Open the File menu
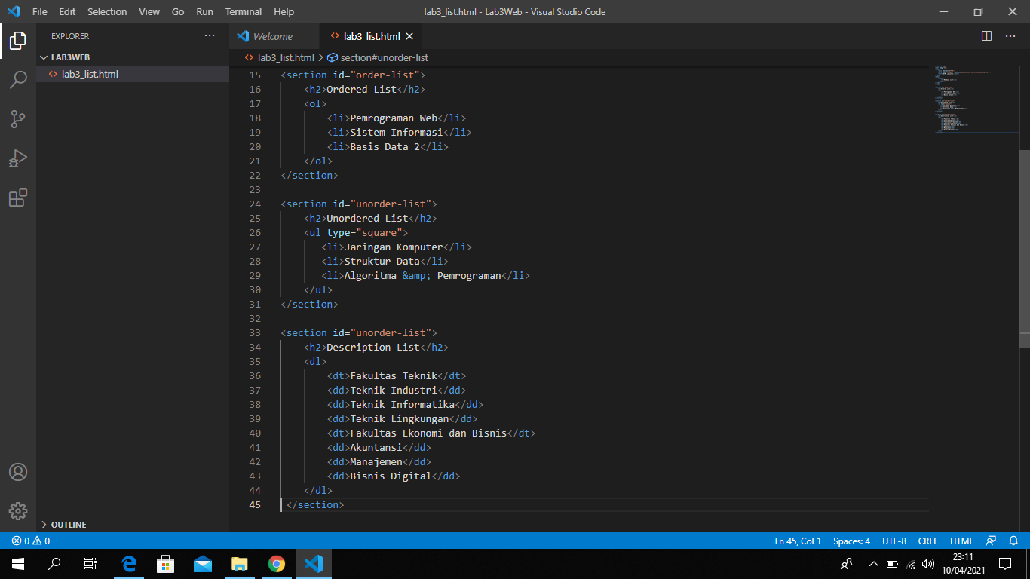The height and width of the screenshot is (579, 1030). [40, 12]
